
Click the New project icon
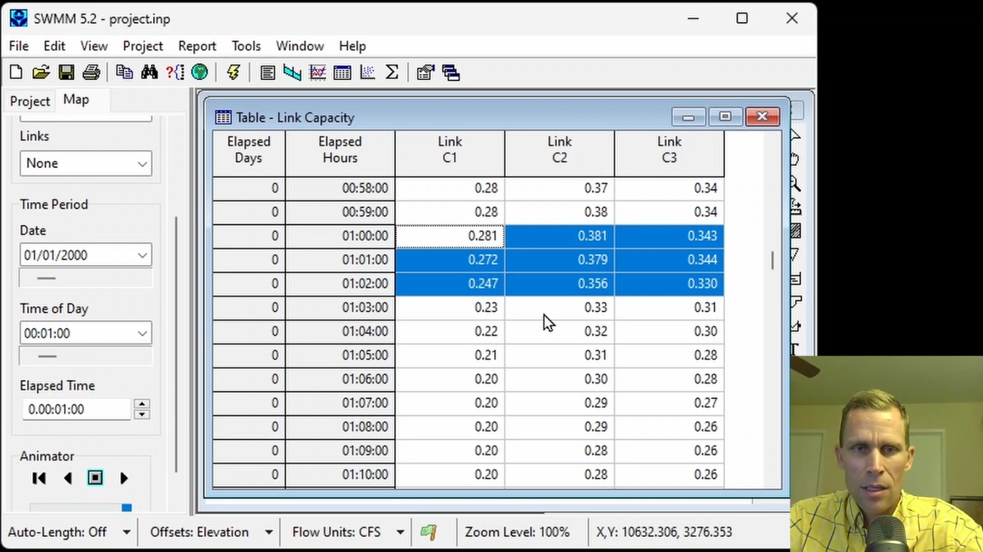click(16, 72)
